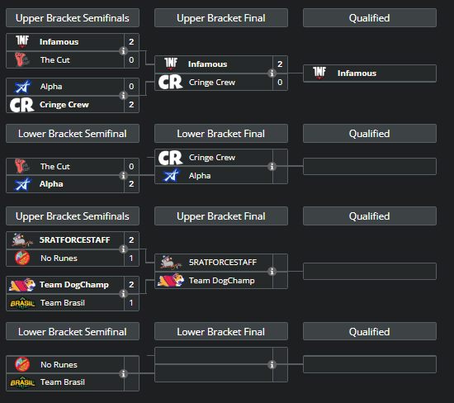
Task: View info for No Runes vs Team Brasil match
Action: point(123,373)
